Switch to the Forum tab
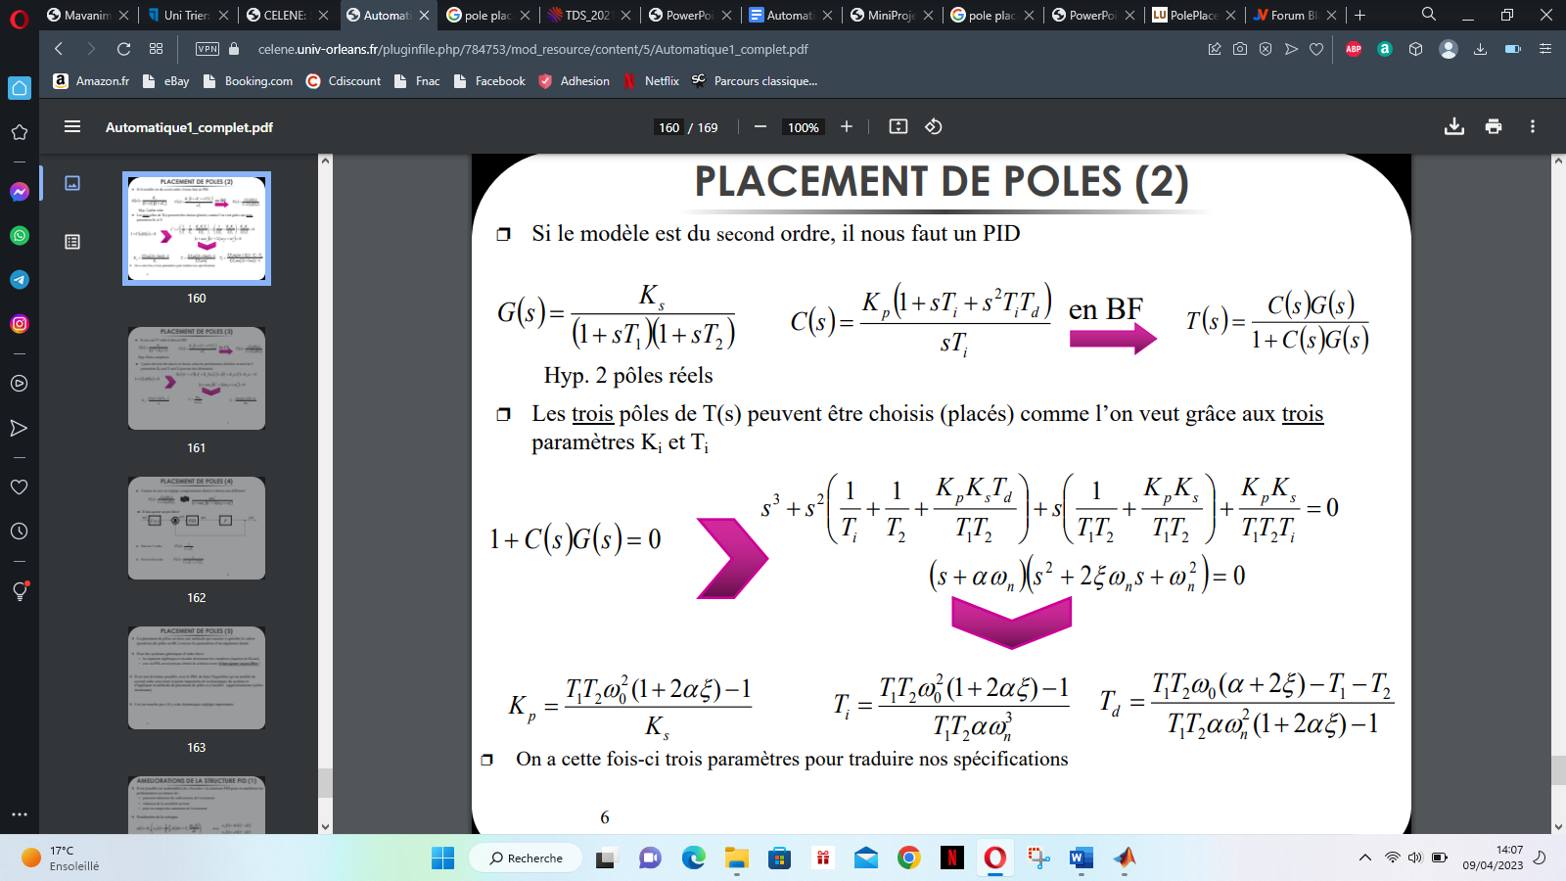Screen dimensions: 1566x881 click(1294, 15)
